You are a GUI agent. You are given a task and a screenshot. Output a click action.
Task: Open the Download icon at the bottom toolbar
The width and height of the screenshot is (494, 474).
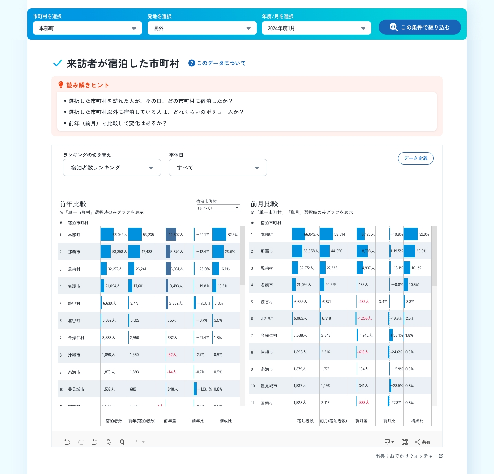(x=387, y=442)
